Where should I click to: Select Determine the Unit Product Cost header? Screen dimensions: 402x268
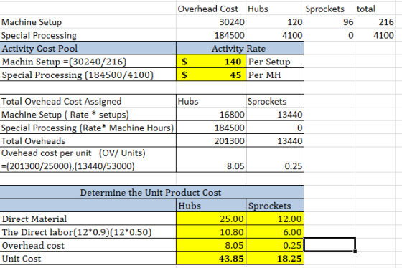pos(151,192)
